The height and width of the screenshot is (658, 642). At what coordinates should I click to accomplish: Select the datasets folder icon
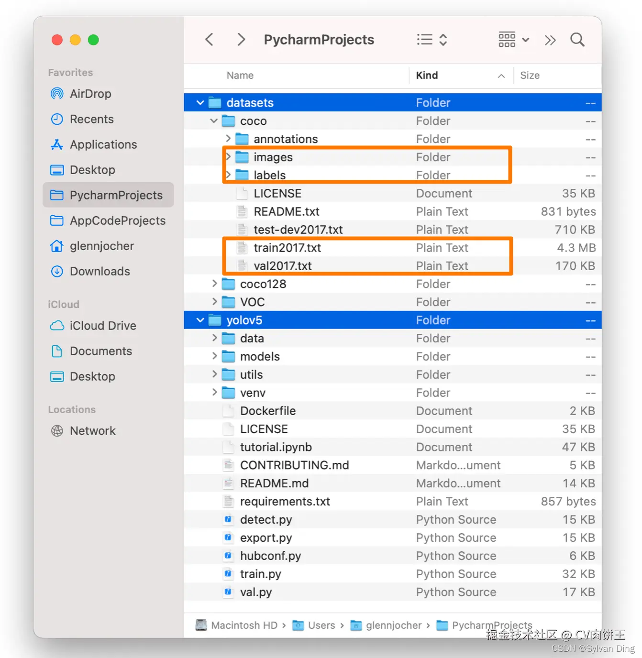tap(215, 103)
